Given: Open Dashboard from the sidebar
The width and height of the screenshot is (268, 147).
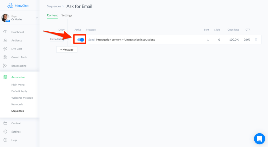Looking at the screenshot, I should click(18, 32).
